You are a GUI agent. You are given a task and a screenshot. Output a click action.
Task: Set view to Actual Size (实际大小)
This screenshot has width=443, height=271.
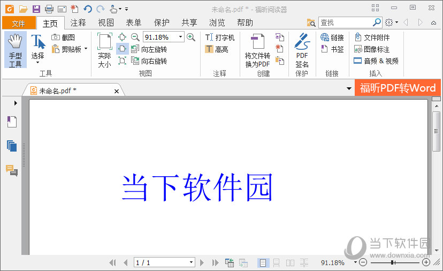104,50
